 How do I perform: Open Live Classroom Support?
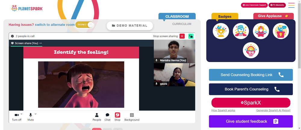point(254,5)
